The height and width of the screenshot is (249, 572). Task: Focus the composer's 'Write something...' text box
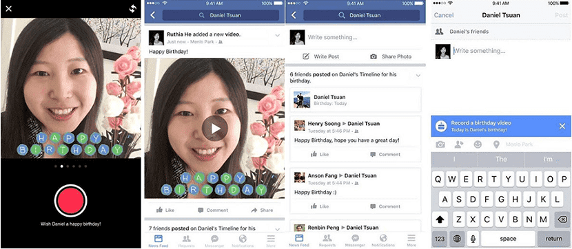[480, 51]
